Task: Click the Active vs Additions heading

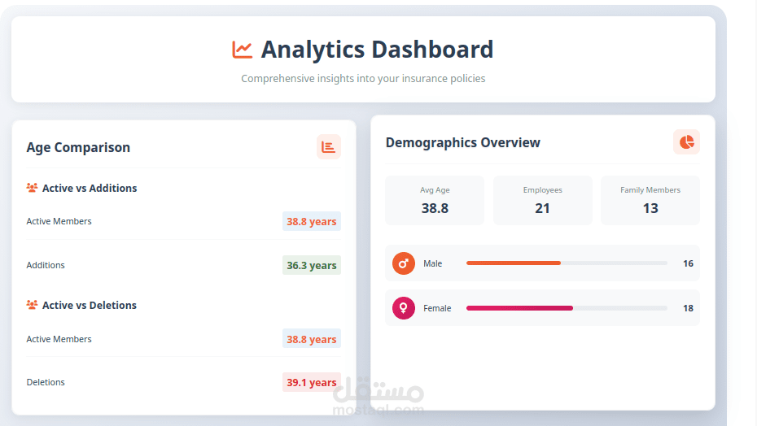Action: pyautogui.click(x=90, y=188)
